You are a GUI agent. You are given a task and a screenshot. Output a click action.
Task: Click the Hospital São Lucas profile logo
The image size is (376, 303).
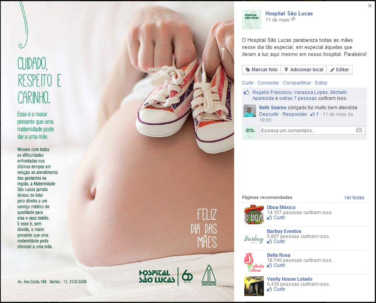(252, 20)
